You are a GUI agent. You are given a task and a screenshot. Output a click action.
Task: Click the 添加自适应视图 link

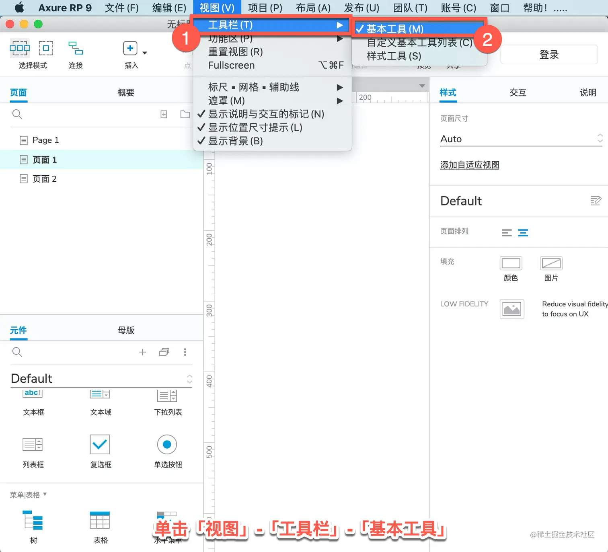pyautogui.click(x=470, y=165)
